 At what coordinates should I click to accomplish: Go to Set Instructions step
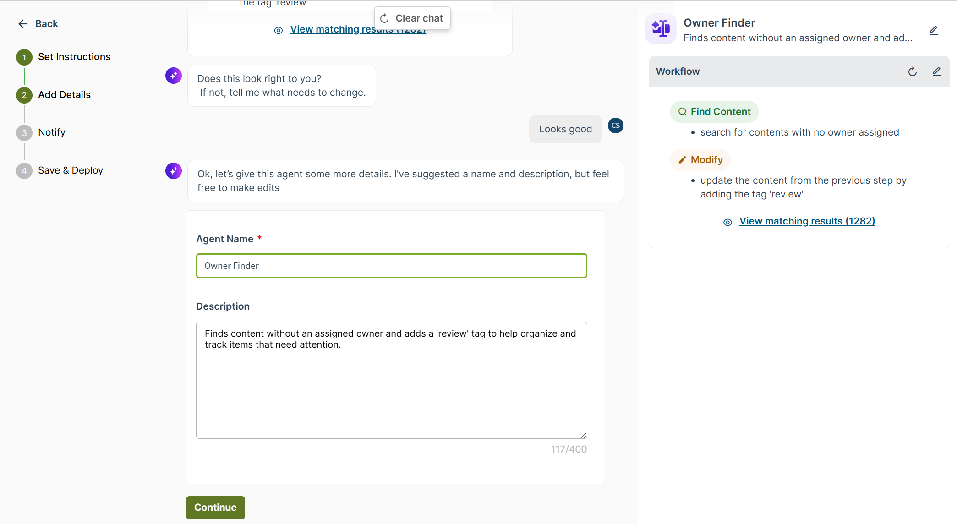74,57
